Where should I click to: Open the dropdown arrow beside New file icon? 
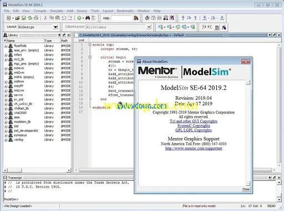(x=13, y=18)
